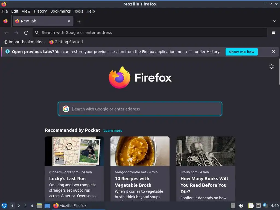Click 10 Recipes with Vegetable Broth title
The height and width of the screenshot is (210, 280).
[133, 182]
